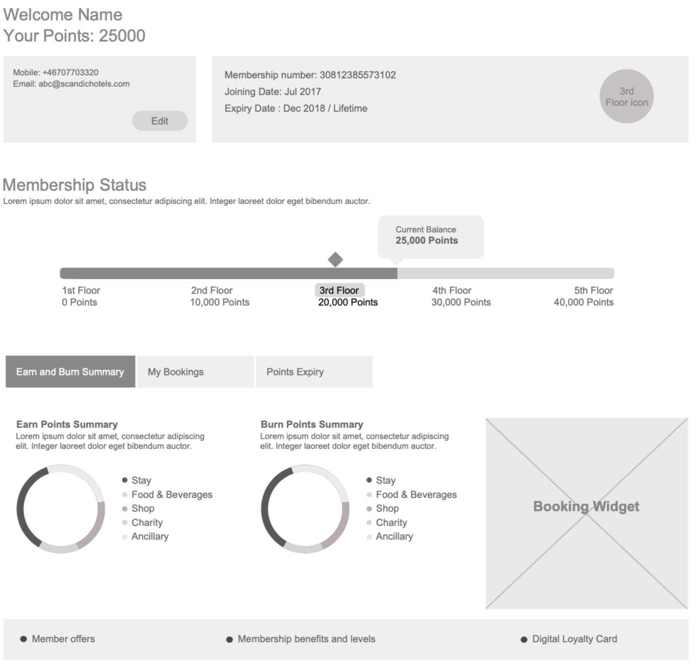Screen dimensions: 696x667
Task: Open the Member offers link
Action: click(x=63, y=639)
